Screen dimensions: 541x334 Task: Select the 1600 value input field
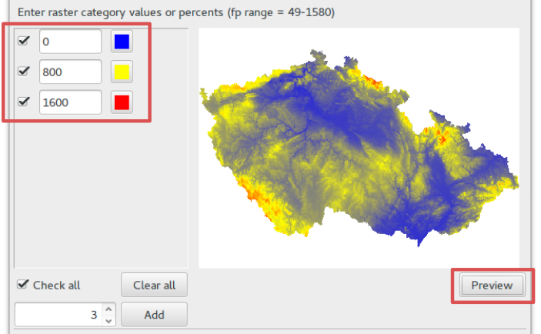[70, 102]
